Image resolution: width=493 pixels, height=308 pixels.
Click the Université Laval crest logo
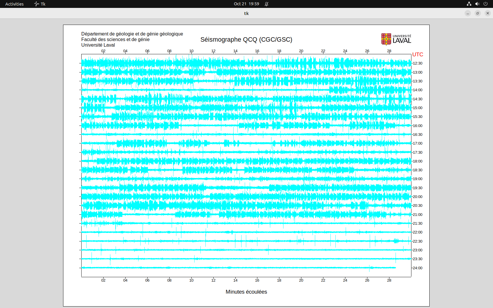386,39
